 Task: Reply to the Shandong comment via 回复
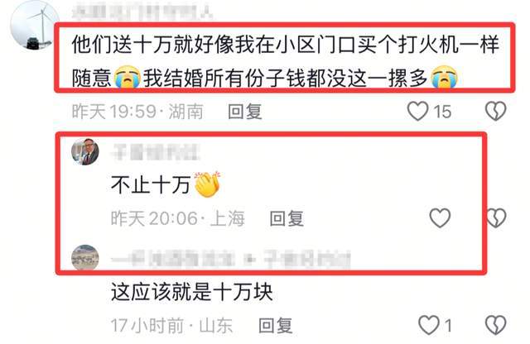[276, 326]
